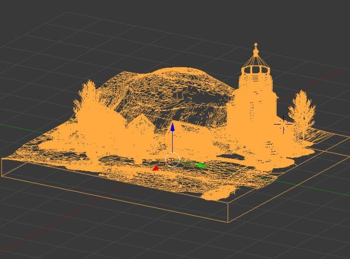The height and width of the screenshot is (259, 350).
Task: Click the 3D cursor crosshair beside the lighthouse
Action: (x=283, y=125)
